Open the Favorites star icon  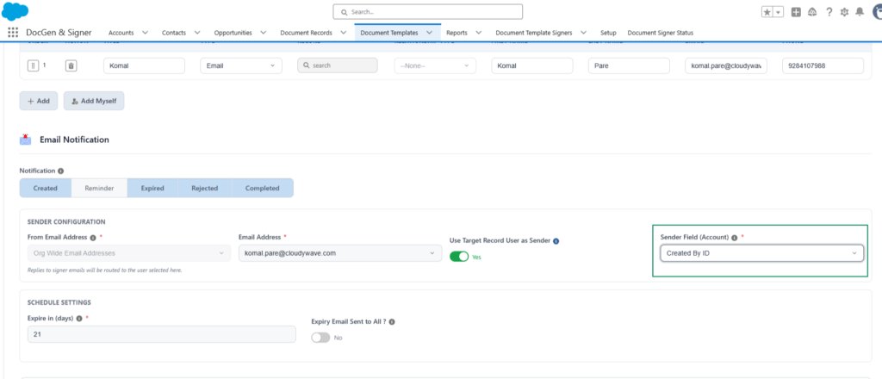(767, 12)
